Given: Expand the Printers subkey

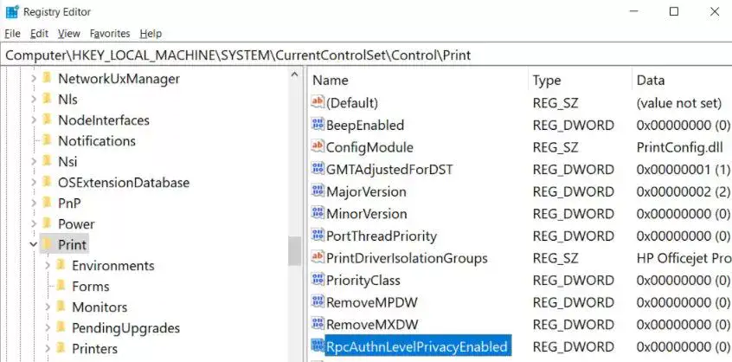Looking at the screenshot, I should click(x=48, y=348).
